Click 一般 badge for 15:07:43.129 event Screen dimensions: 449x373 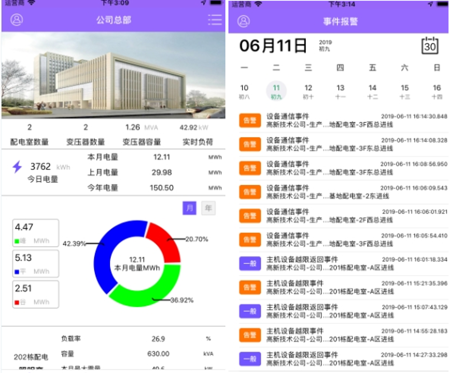tap(250, 311)
